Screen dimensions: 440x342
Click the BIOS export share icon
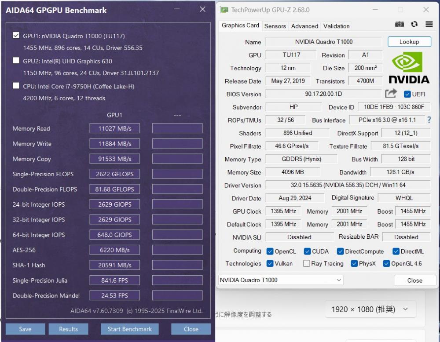tap(391, 93)
